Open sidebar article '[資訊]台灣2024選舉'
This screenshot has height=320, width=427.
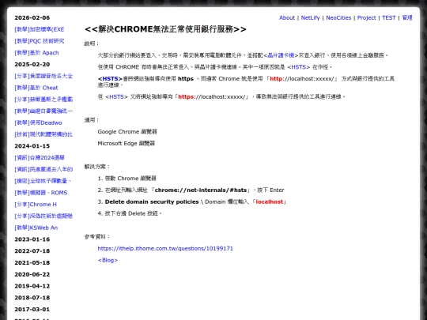(x=40, y=158)
